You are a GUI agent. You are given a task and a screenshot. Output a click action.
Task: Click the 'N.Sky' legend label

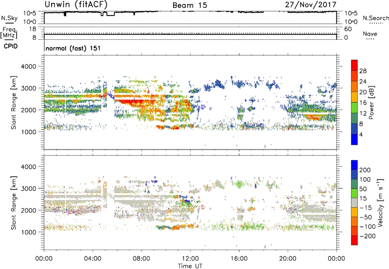(x=9, y=18)
